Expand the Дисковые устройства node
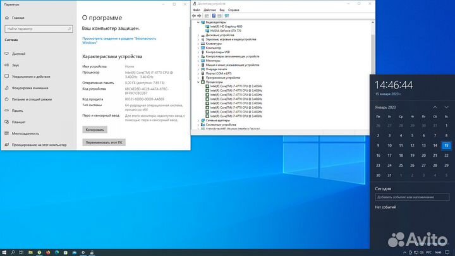The height and width of the screenshot is (256, 455). [x=199, y=35]
